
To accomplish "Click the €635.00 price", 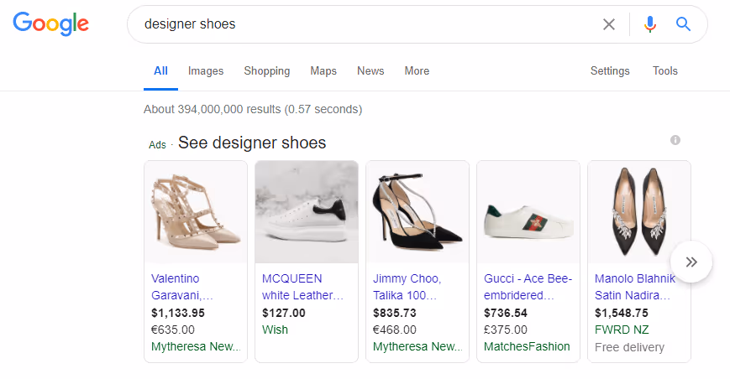I will point(173,330).
